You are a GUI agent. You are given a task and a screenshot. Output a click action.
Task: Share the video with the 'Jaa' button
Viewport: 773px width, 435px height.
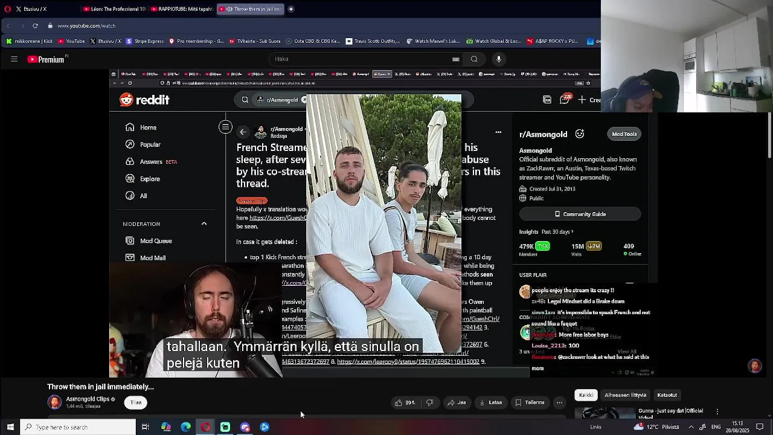click(x=457, y=402)
